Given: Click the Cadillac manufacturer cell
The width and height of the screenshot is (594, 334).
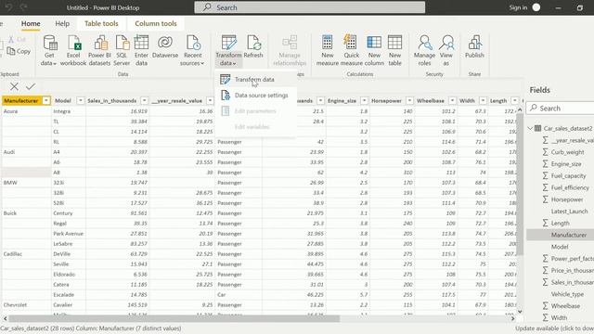Looking at the screenshot, I should point(27,254).
